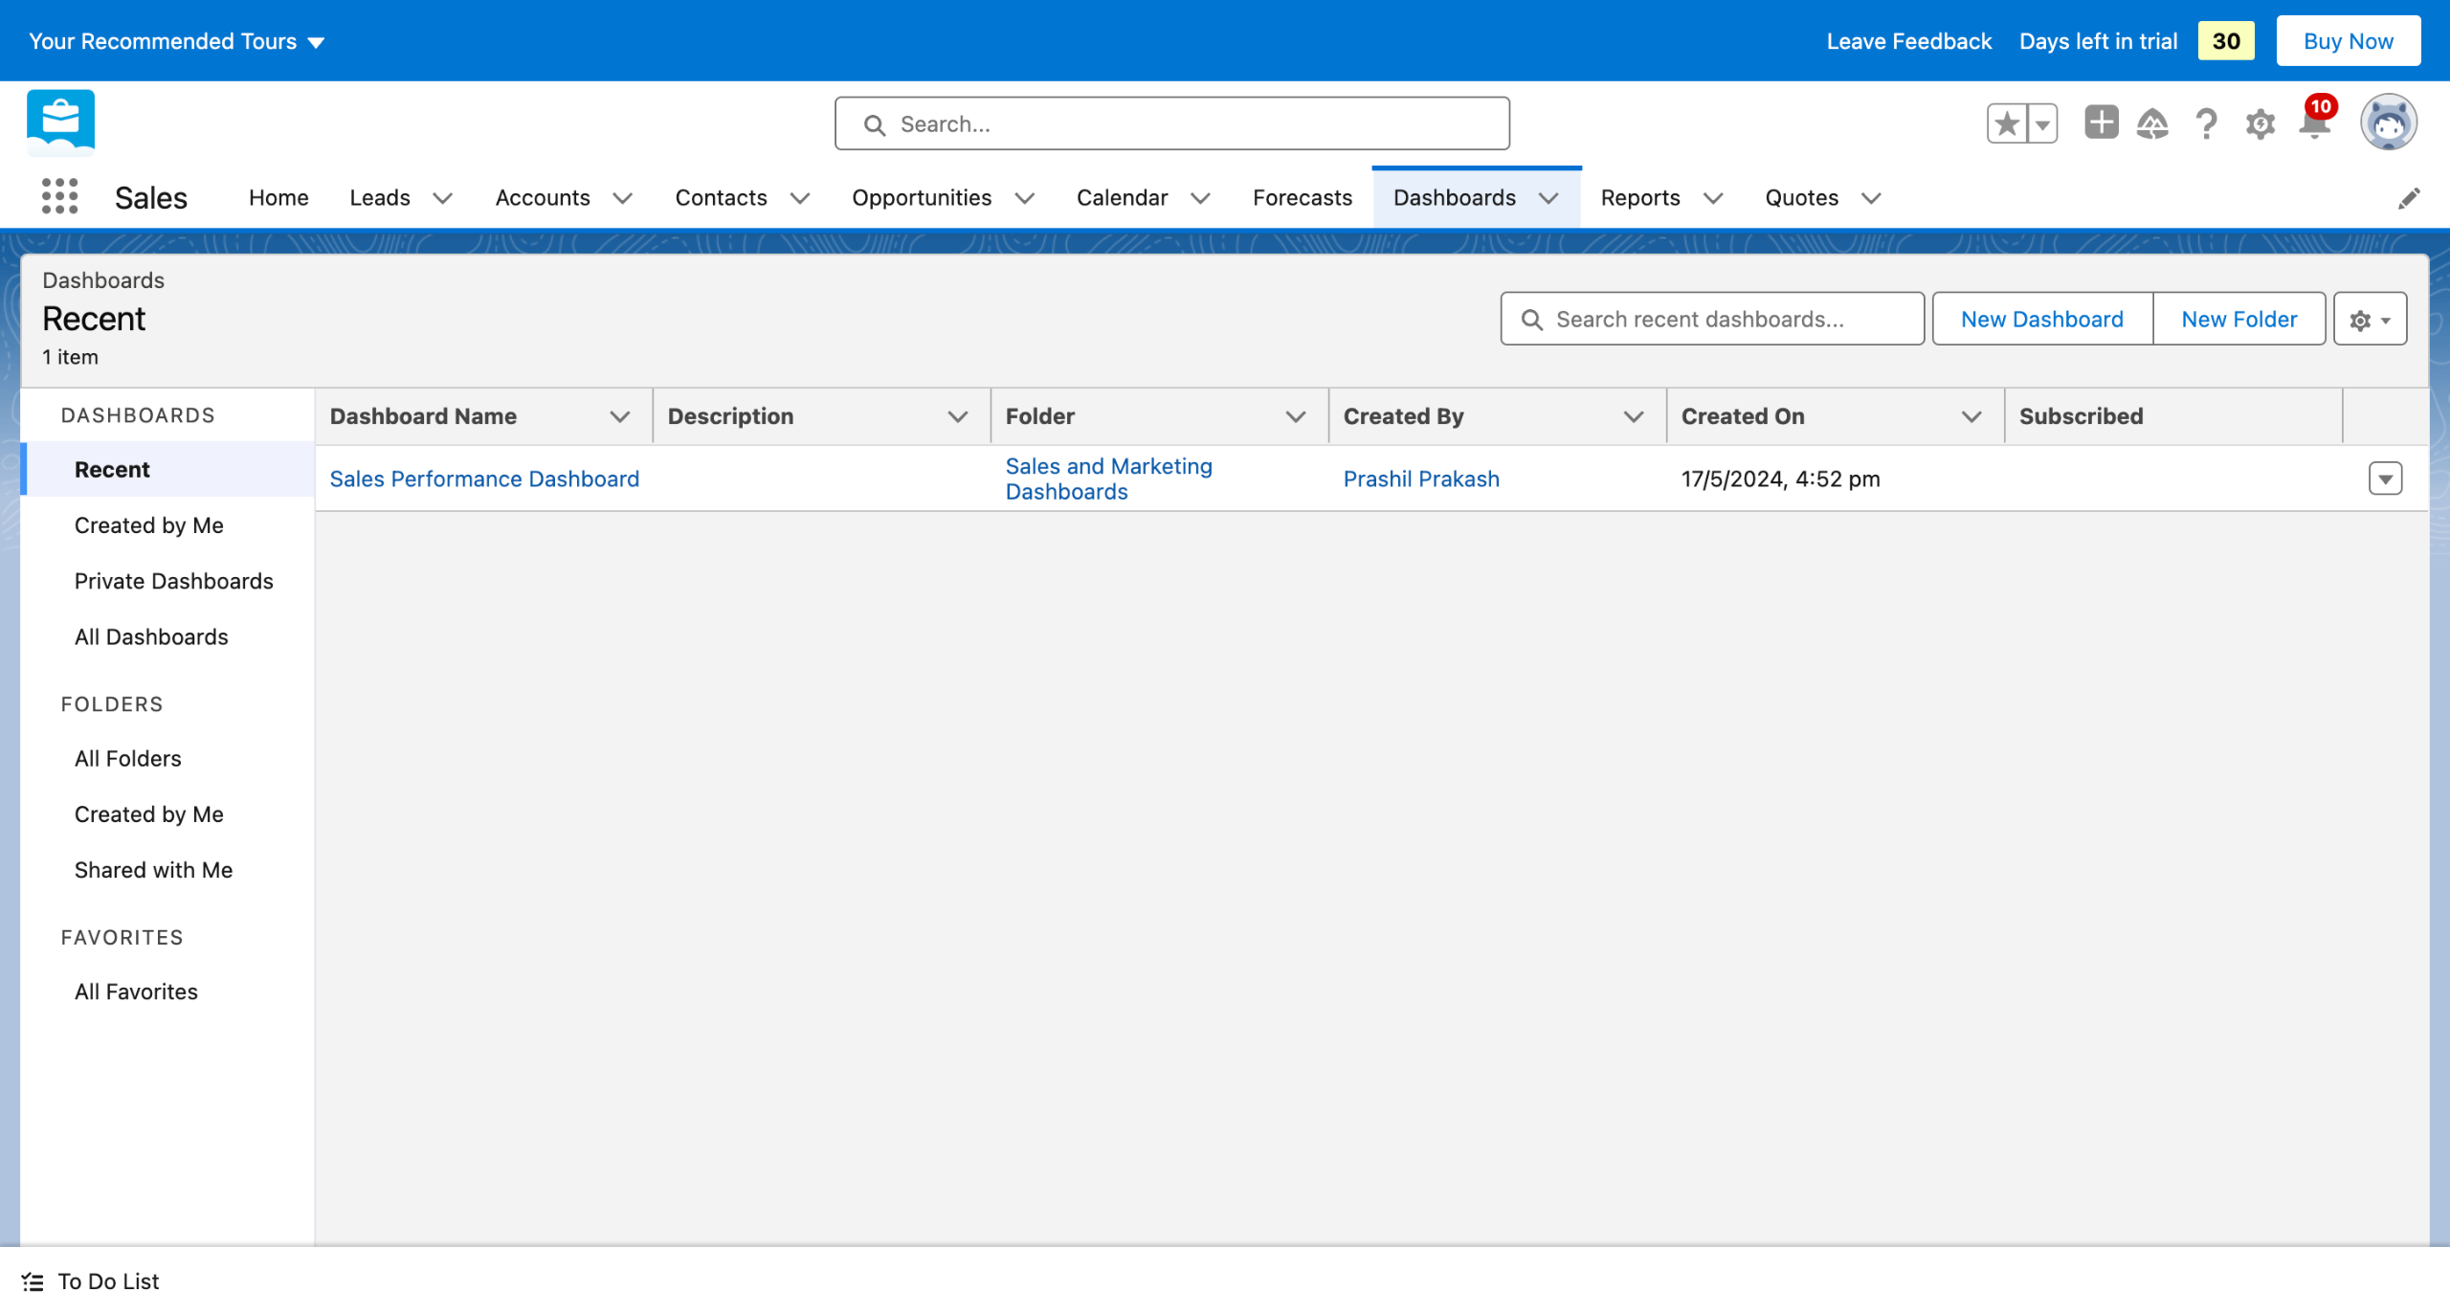
Task: Expand Your Recommended Tours dropdown
Action: [x=177, y=41]
